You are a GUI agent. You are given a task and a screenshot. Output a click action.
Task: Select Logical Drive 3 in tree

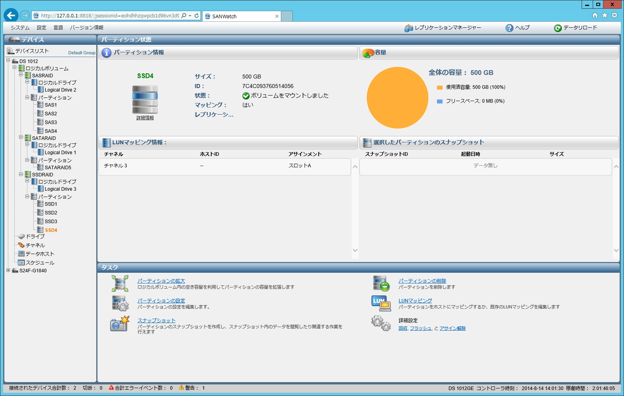click(x=60, y=189)
